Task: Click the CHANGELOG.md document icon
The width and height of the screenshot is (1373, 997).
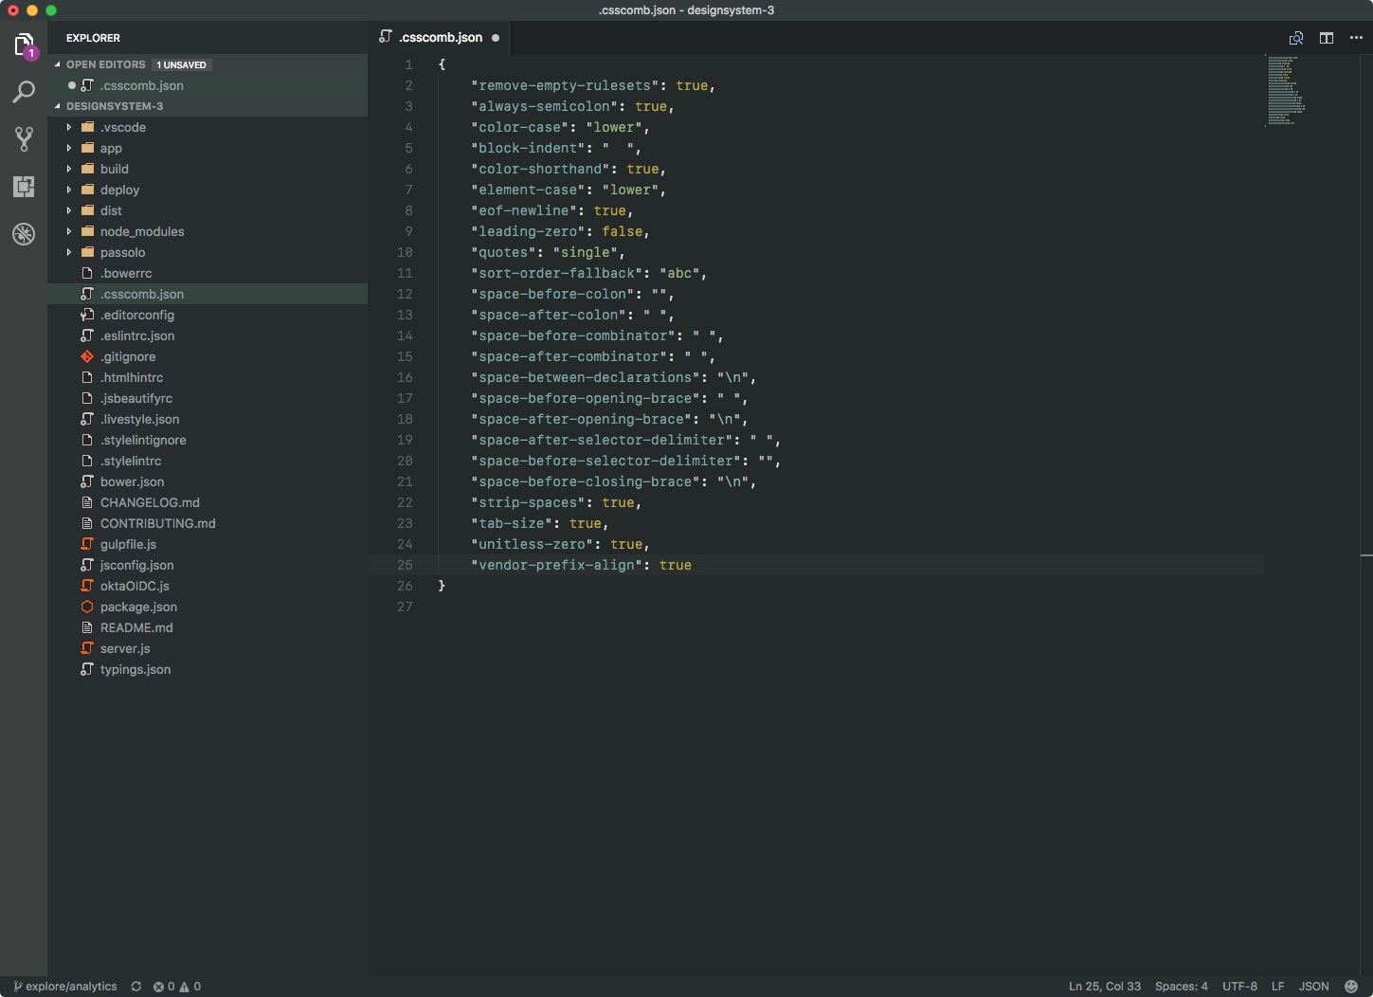Action: tap(87, 502)
